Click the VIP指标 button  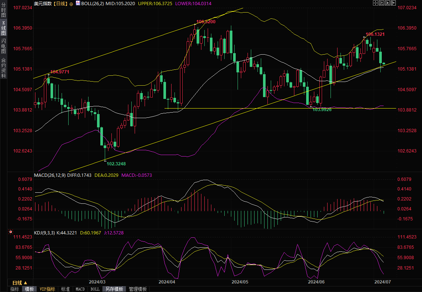pos(47,289)
